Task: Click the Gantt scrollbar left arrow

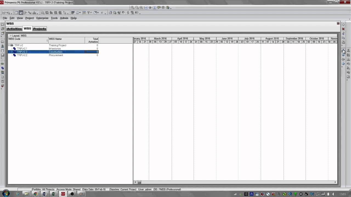Action: [x=135, y=182]
